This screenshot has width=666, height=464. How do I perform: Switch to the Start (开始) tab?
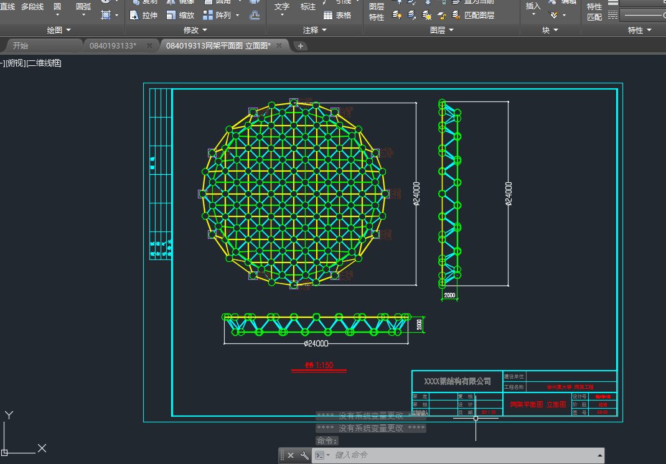[21, 45]
